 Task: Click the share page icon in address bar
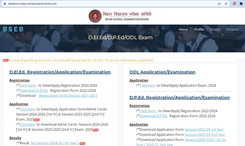(x=219, y=4)
